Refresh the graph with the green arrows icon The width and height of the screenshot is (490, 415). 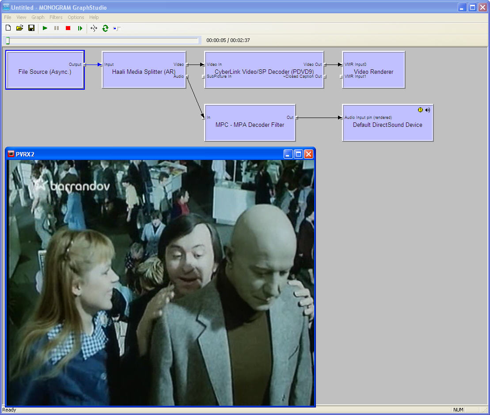(x=105, y=28)
